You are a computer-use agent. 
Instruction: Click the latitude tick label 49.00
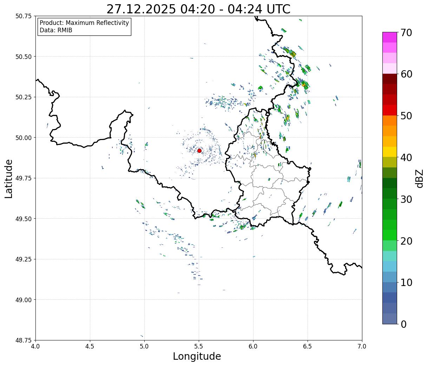tap(24, 300)
